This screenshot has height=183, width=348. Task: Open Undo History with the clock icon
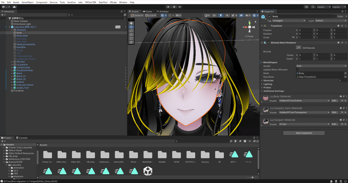[x=307, y=7]
